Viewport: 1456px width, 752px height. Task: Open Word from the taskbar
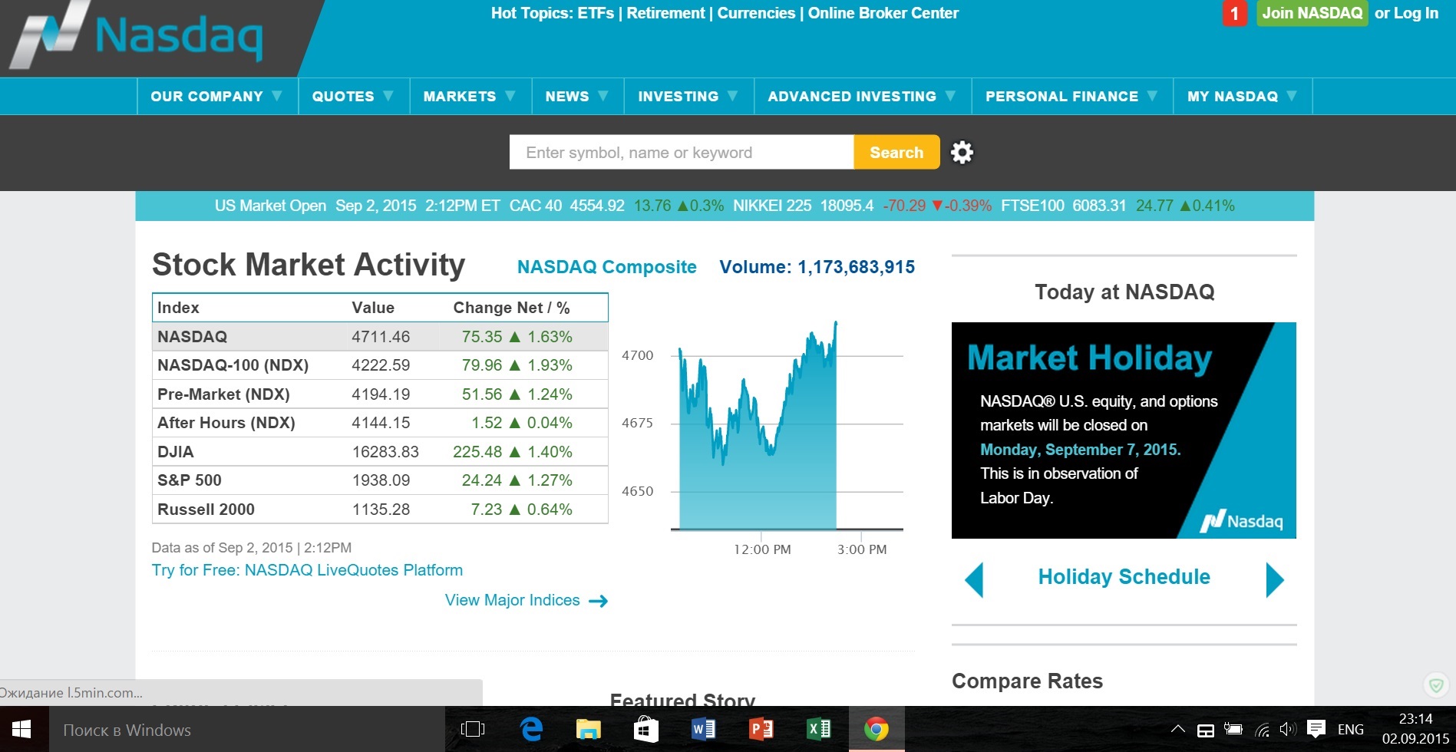tap(703, 729)
